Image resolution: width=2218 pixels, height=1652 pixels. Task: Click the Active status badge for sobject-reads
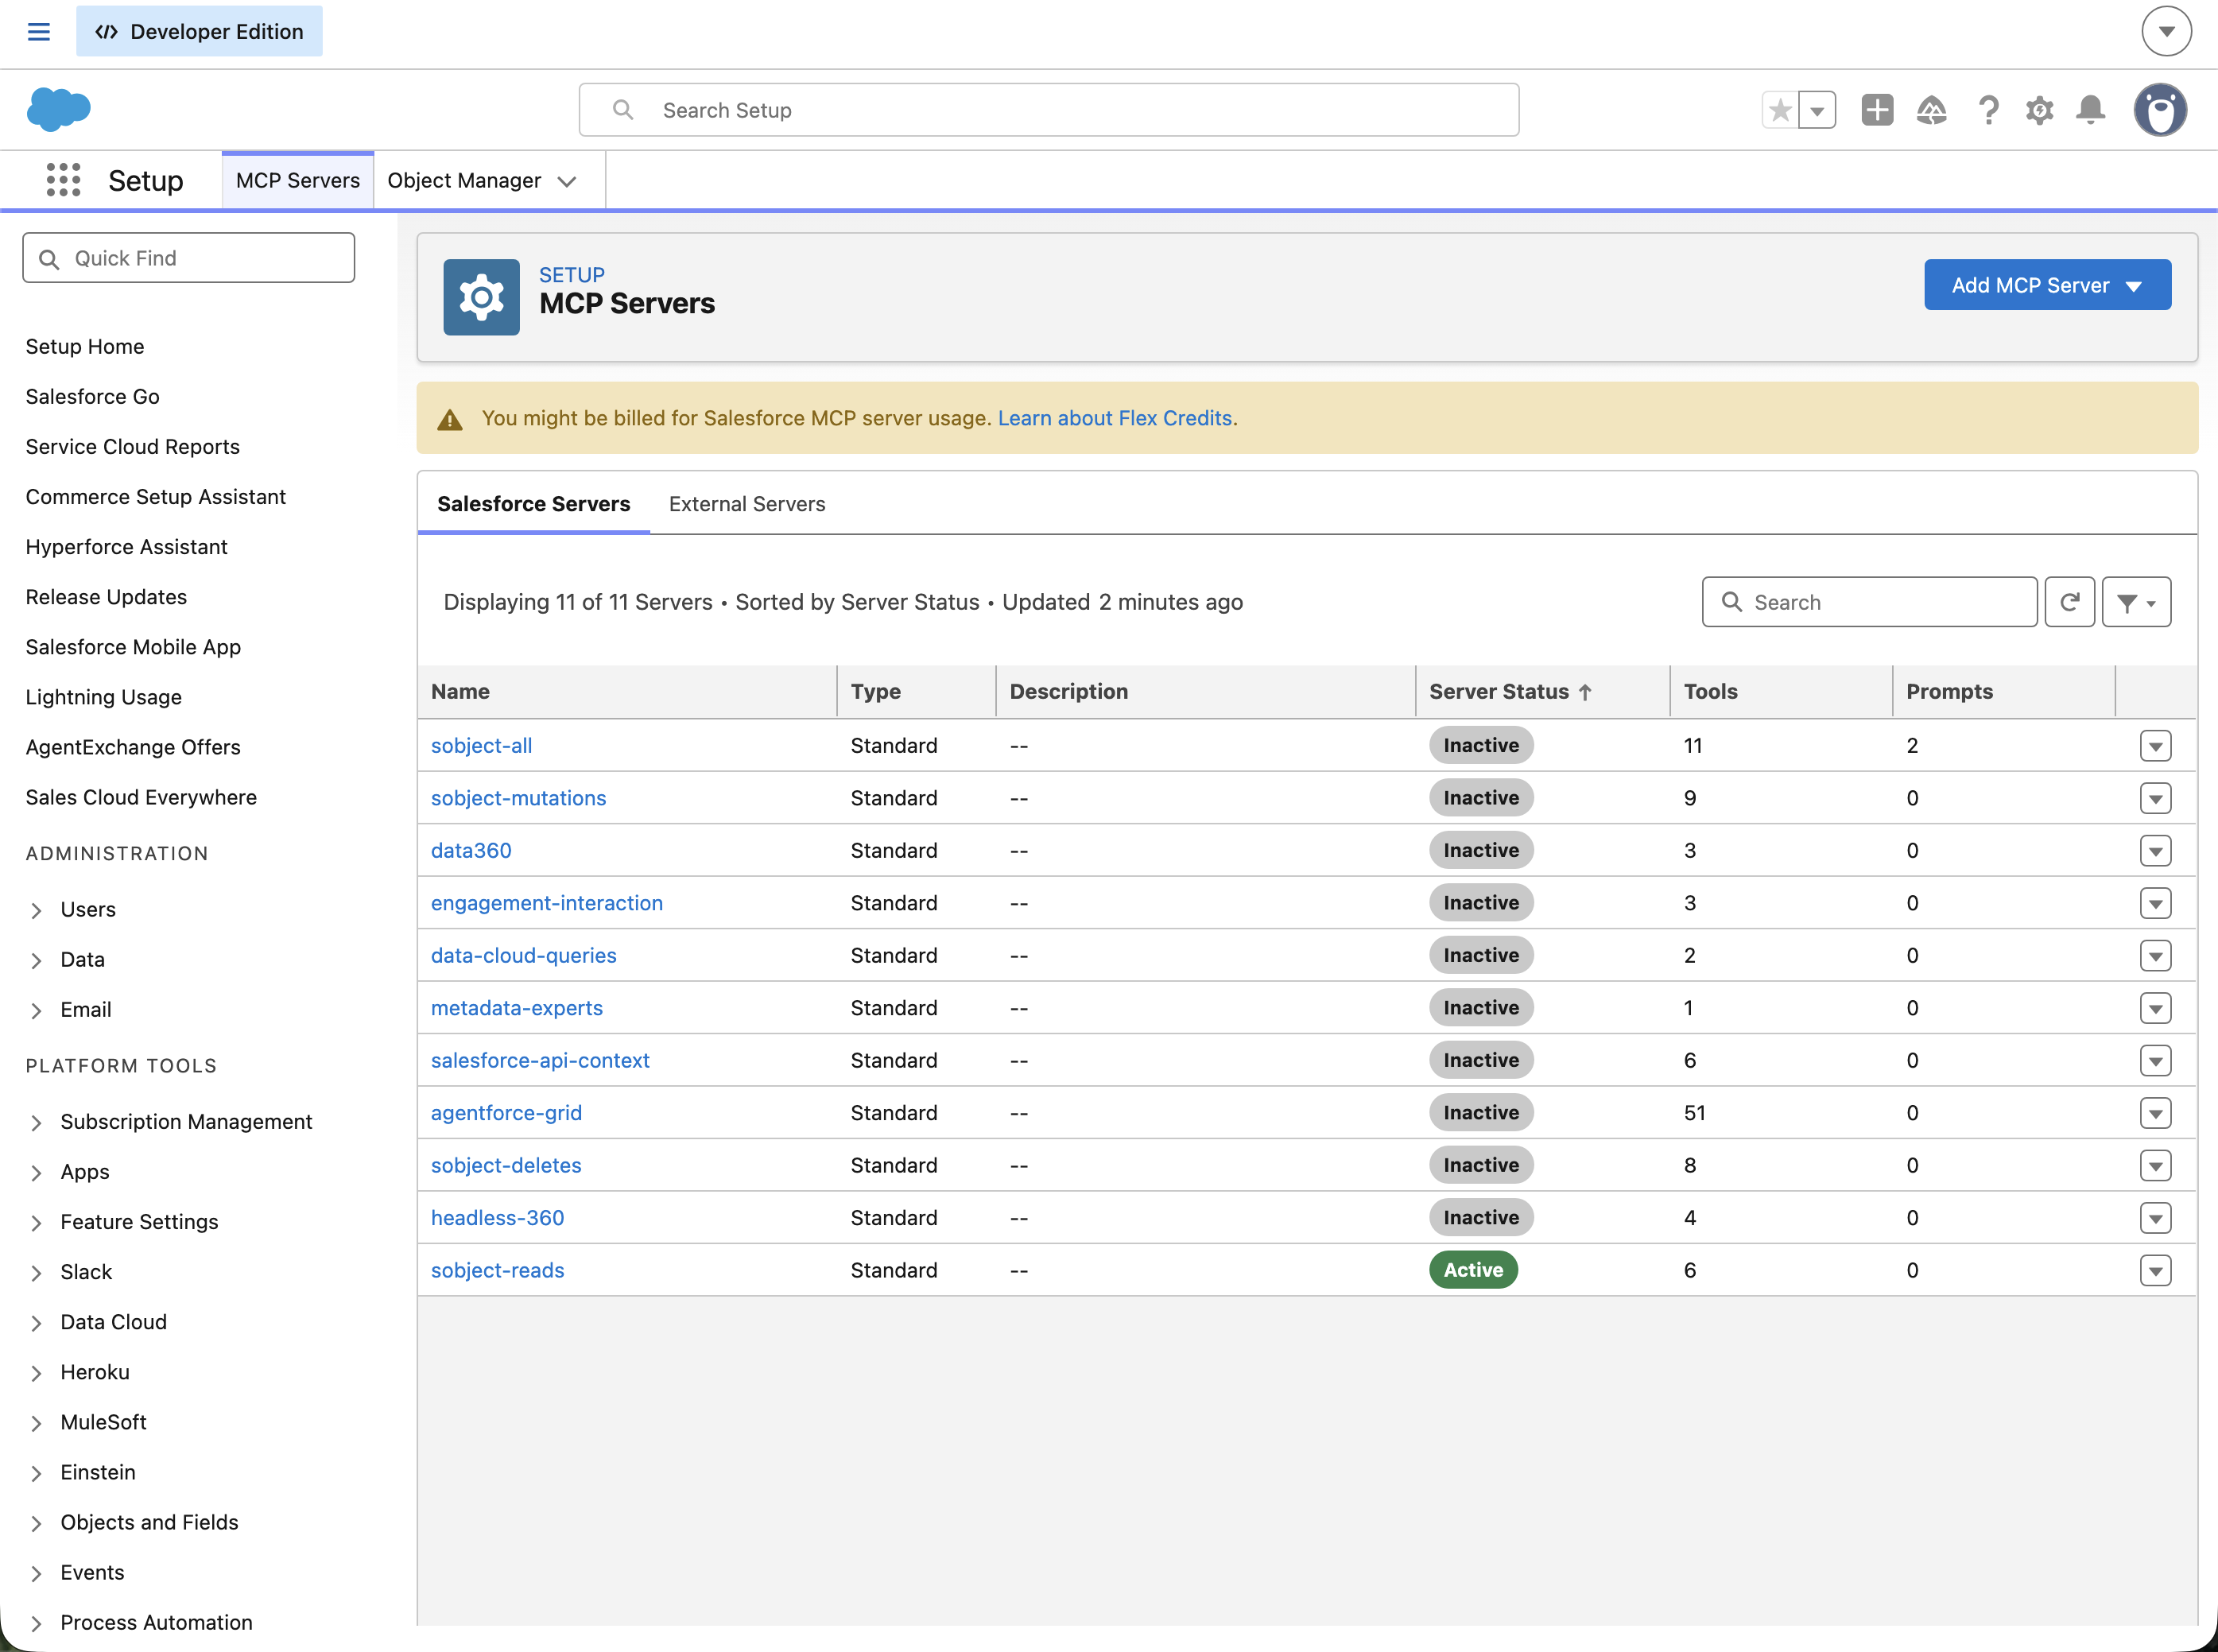point(1473,1270)
